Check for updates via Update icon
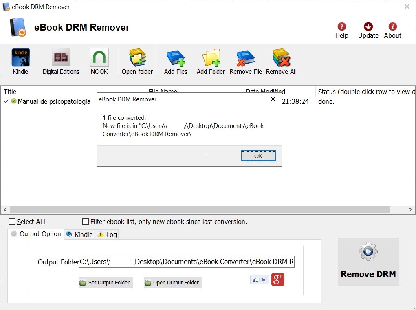 368,26
